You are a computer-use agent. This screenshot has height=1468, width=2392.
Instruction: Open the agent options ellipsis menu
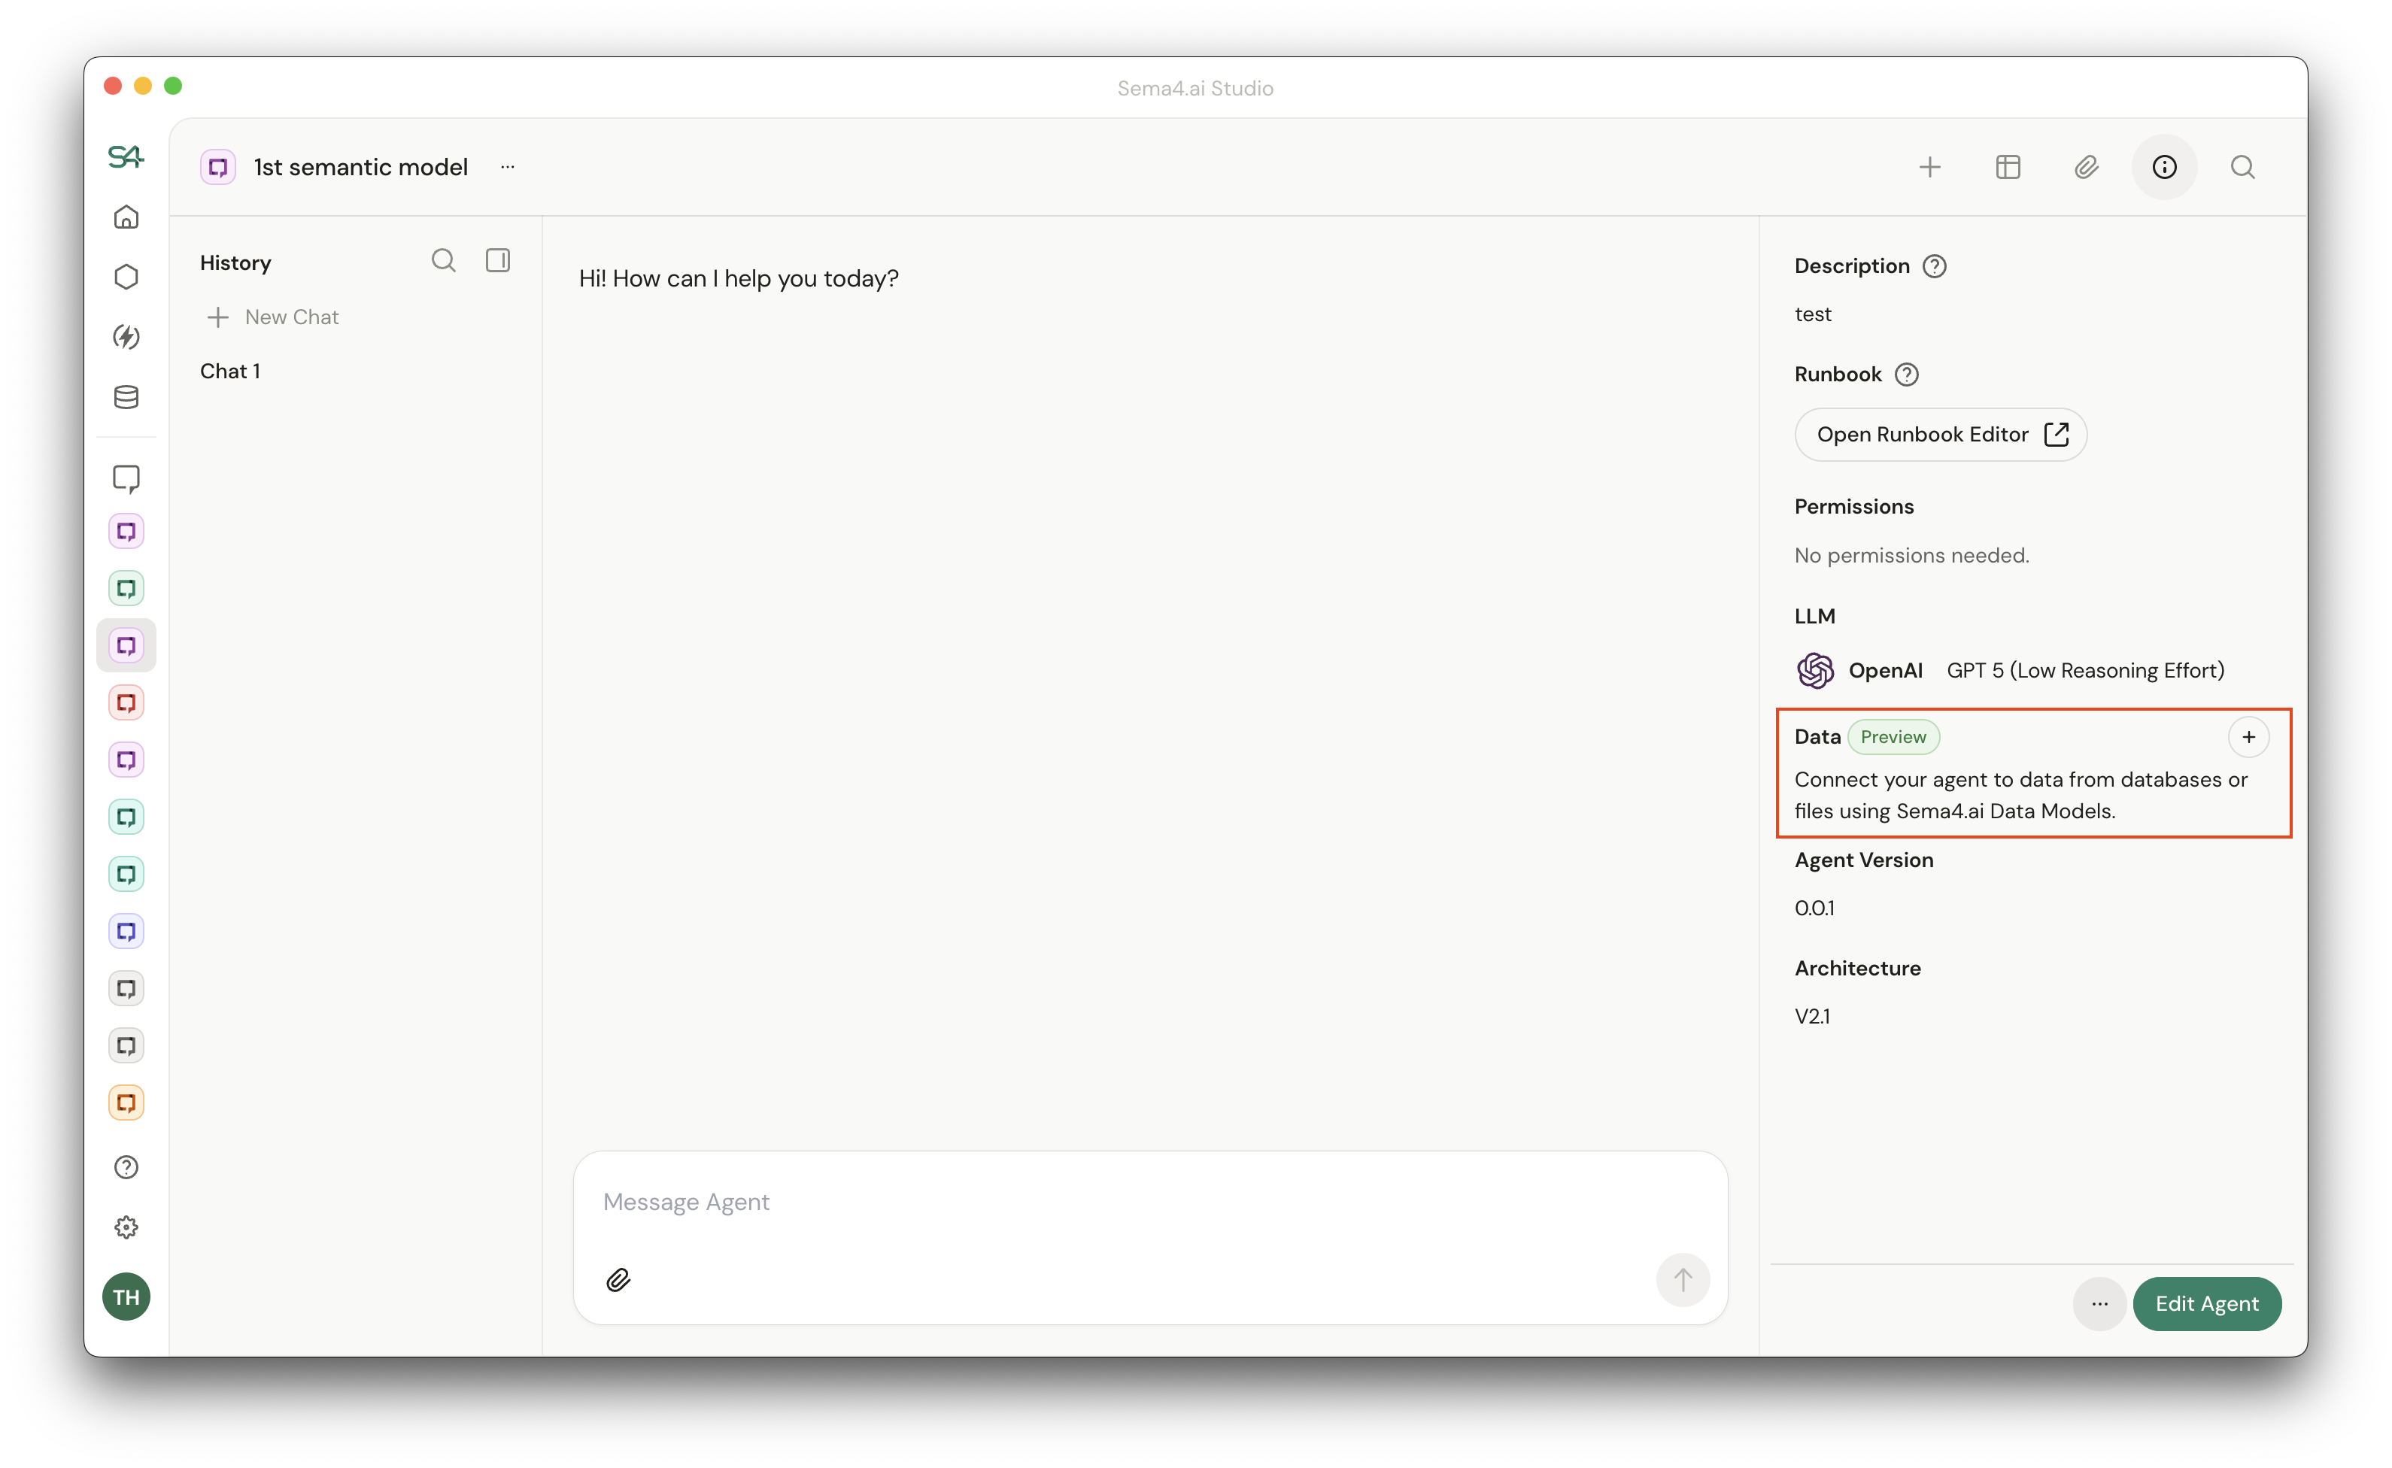(507, 166)
